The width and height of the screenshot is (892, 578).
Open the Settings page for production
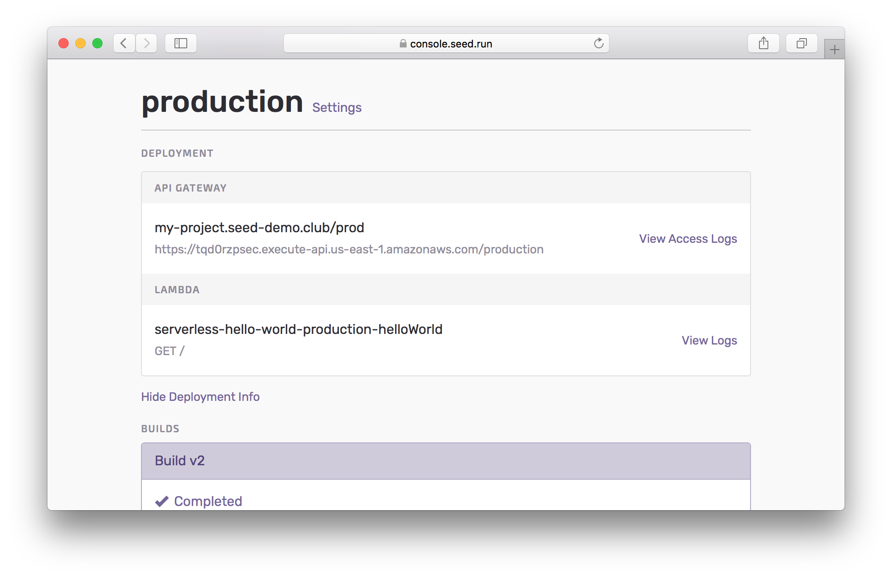[x=336, y=107]
